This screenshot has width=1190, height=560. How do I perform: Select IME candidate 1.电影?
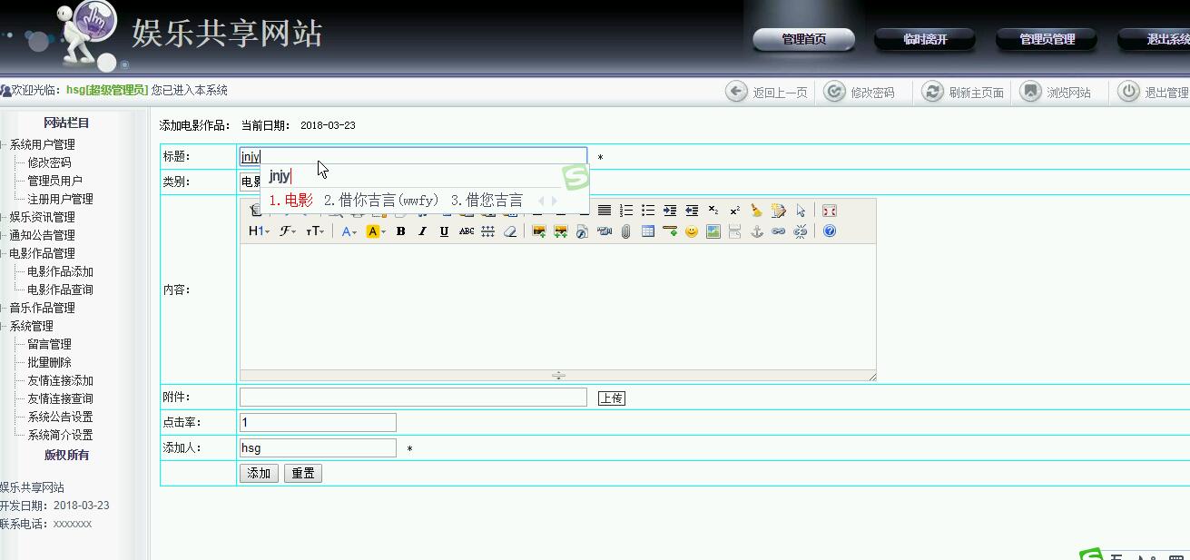(291, 201)
